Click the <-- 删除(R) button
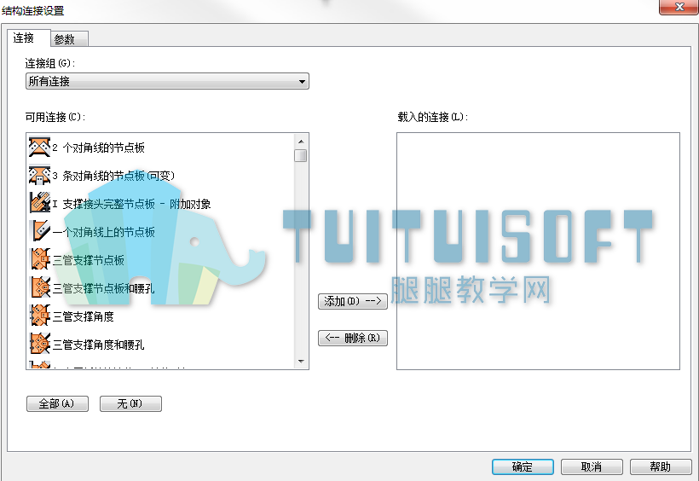The height and width of the screenshot is (481, 699). click(353, 338)
